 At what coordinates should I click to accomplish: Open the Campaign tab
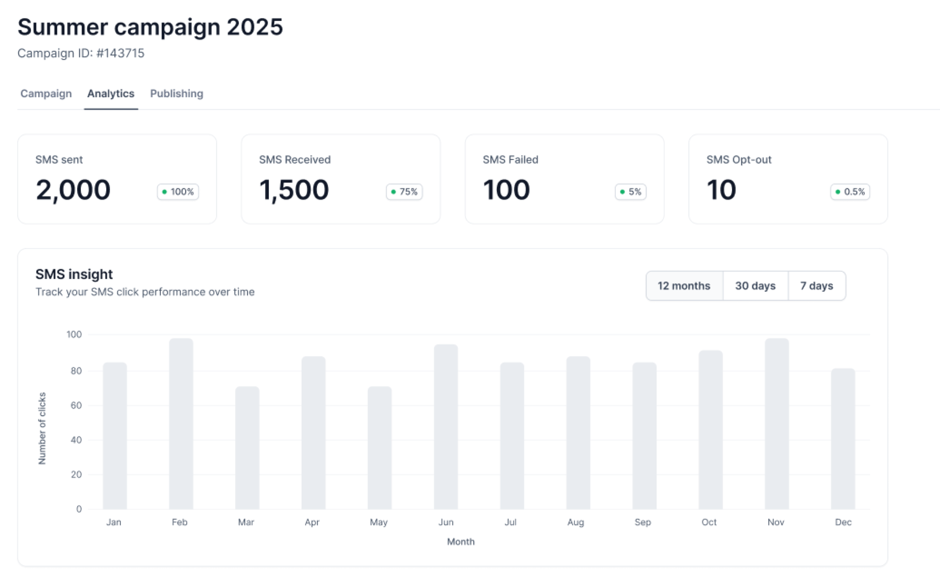(46, 94)
